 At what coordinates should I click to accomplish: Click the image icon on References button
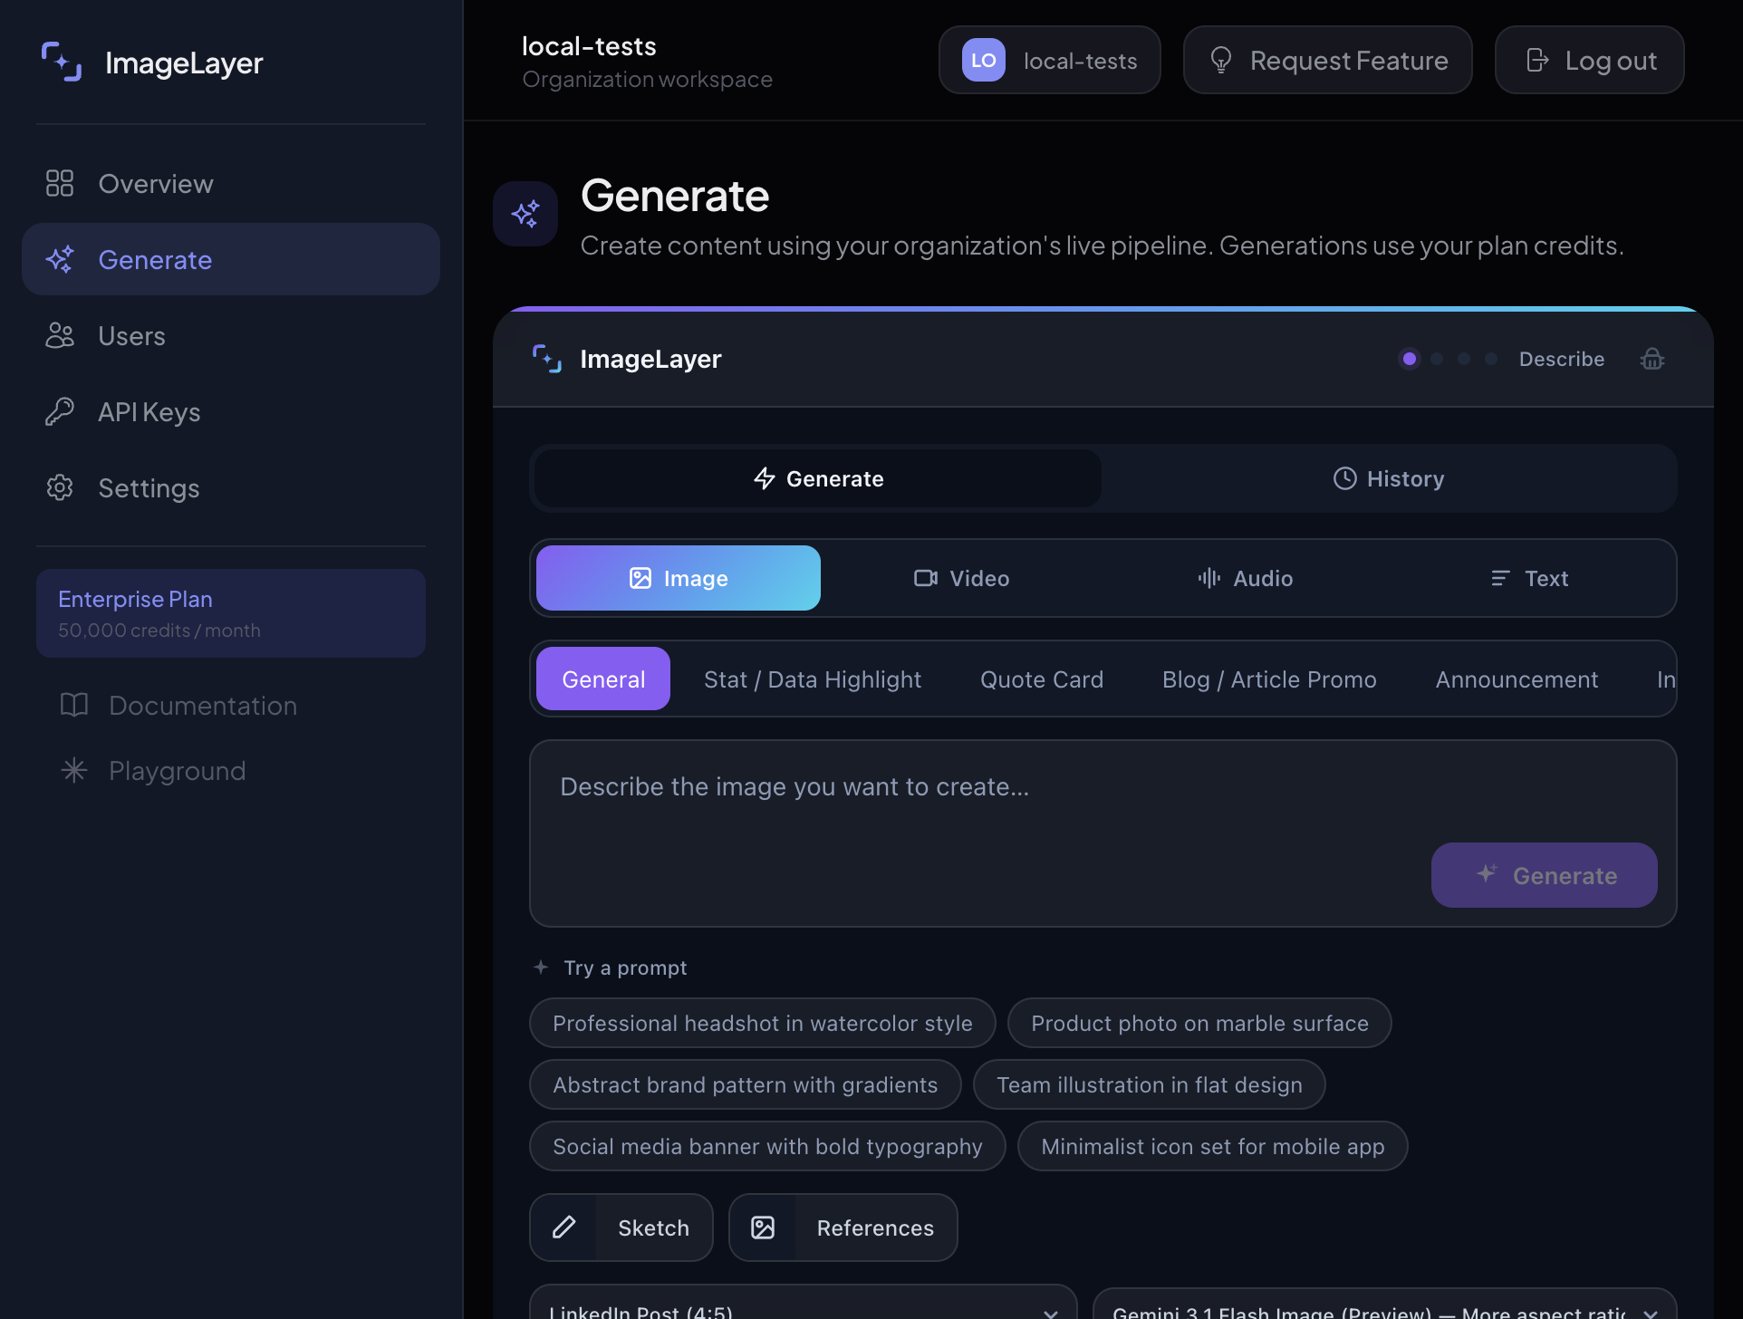(x=763, y=1228)
